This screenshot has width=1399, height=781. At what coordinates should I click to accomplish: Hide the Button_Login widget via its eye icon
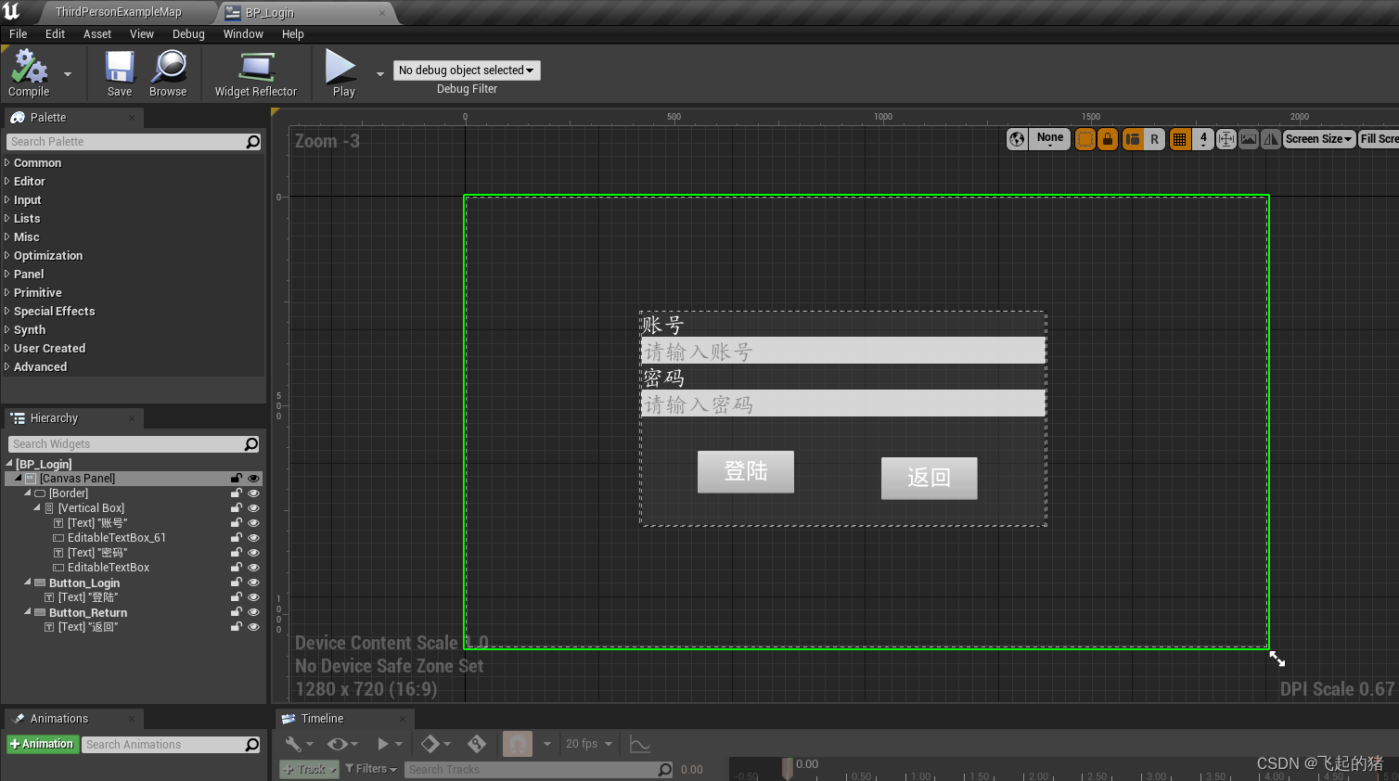click(x=253, y=583)
